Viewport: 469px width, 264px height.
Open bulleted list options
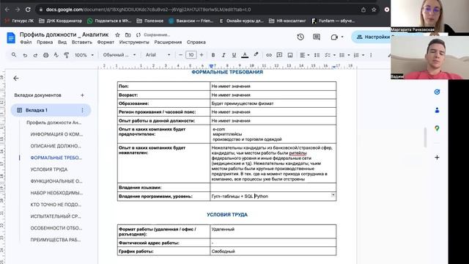click(x=344, y=55)
